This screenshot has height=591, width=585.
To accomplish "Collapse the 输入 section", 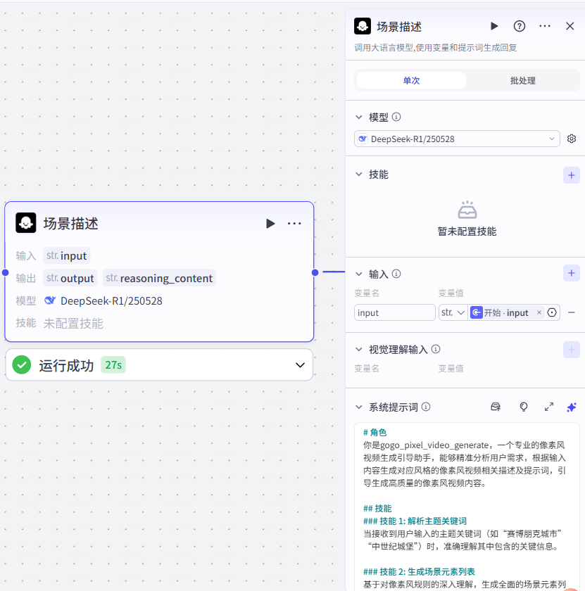I will 359,274.
